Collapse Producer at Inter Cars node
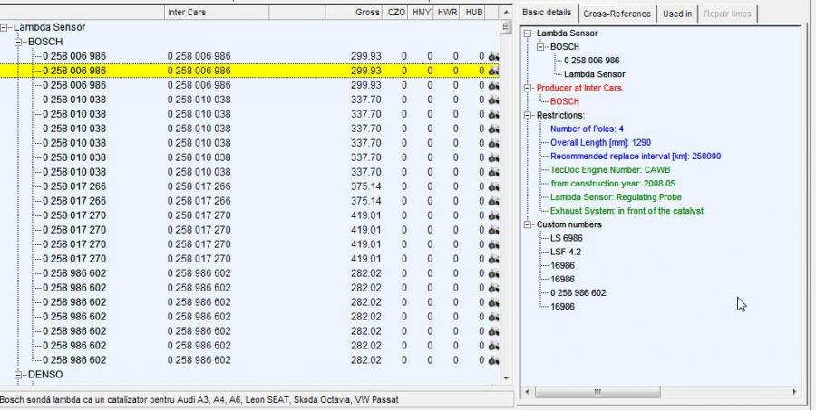 point(528,88)
